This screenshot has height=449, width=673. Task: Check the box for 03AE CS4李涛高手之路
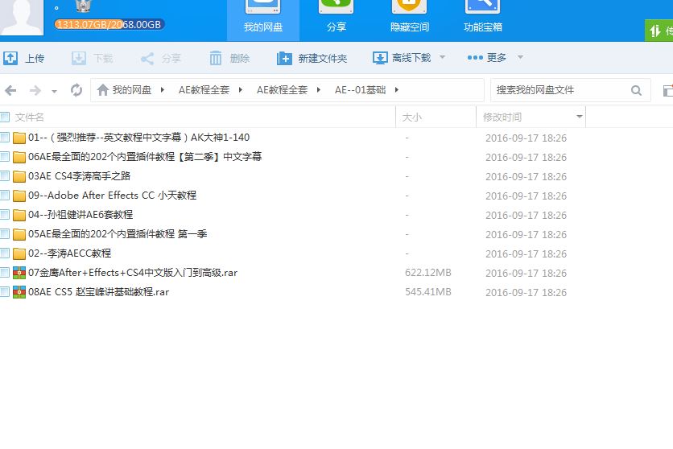pos(6,176)
